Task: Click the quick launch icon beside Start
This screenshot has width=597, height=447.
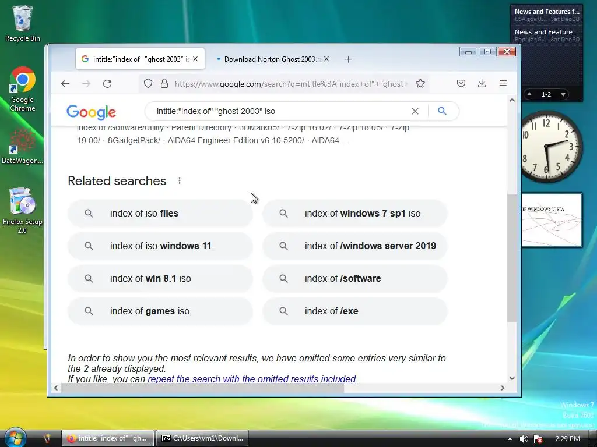Action: click(47, 438)
